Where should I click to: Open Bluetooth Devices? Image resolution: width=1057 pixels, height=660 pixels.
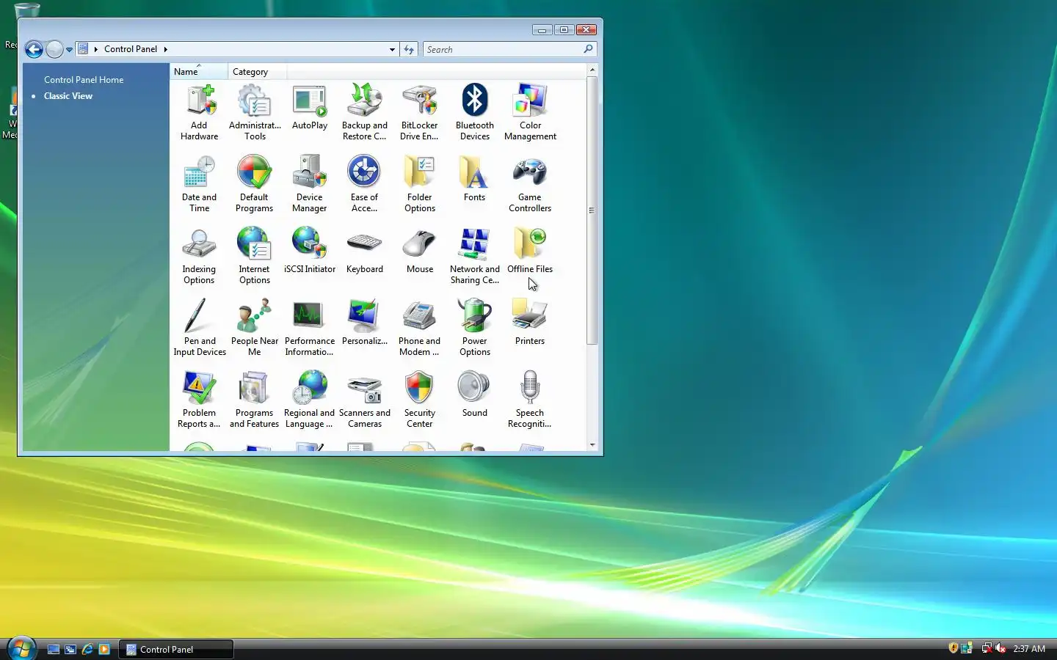475,111
